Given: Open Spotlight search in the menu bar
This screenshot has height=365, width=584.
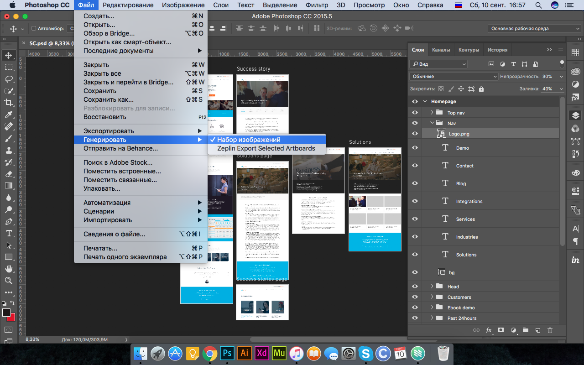Looking at the screenshot, I should coord(539,5).
